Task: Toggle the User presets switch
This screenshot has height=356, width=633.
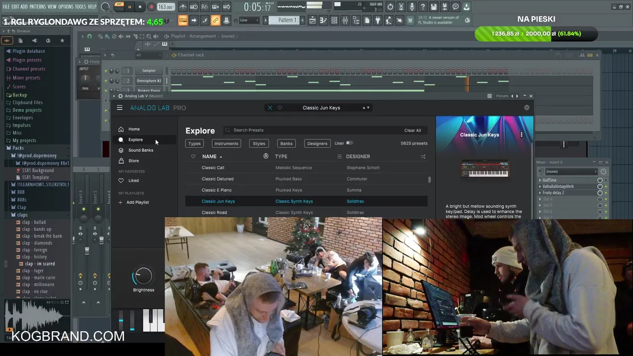Action: [x=349, y=143]
